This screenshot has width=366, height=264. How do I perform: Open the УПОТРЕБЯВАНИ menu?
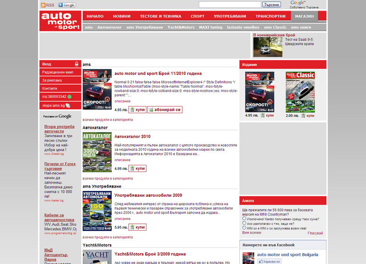pyautogui.click(x=230, y=16)
